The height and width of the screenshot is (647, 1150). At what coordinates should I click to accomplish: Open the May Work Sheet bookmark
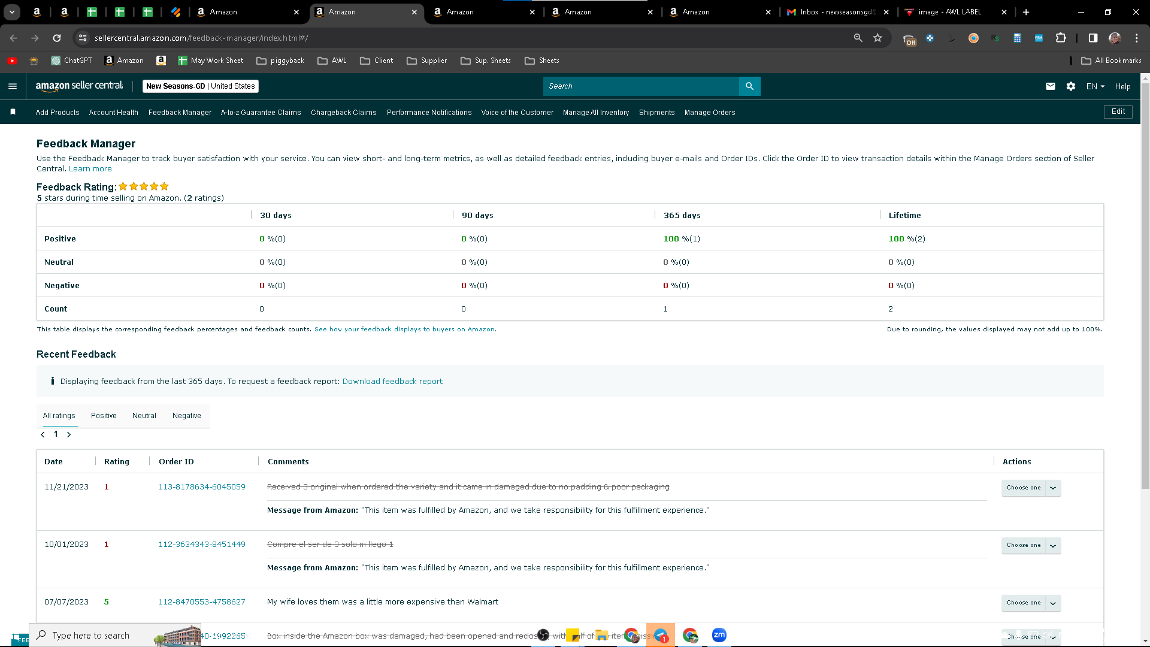click(x=211, y=61)
